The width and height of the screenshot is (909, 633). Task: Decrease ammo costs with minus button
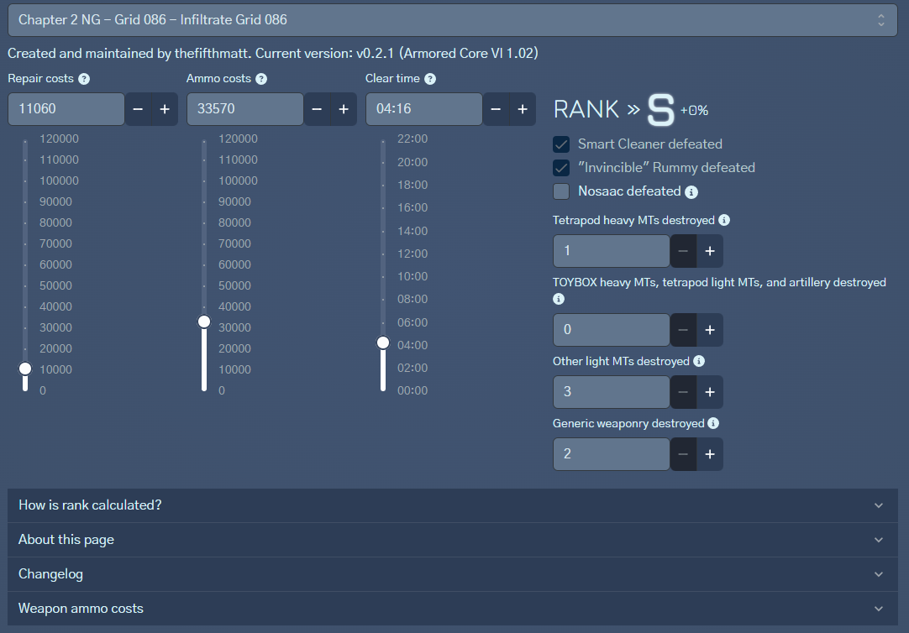point(317,109)
